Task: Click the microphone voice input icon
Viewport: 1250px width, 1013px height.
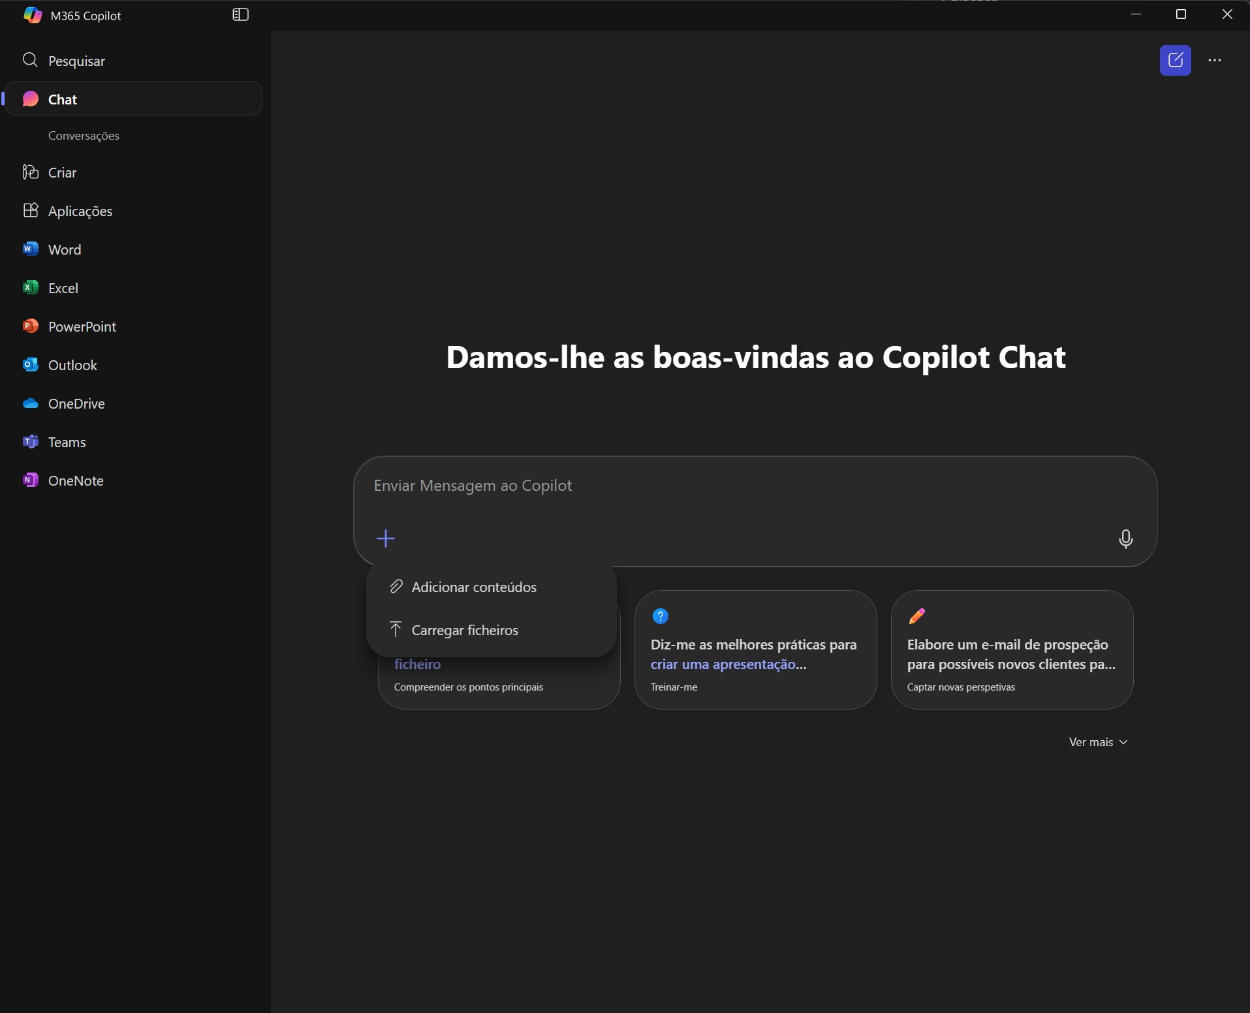Action: [1125, 538]
